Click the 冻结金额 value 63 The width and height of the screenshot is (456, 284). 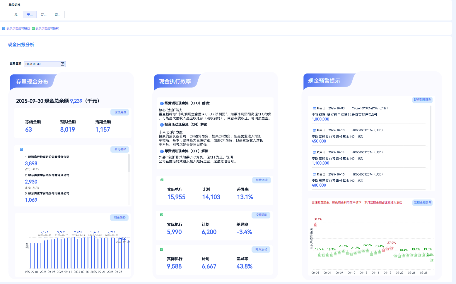(28, 130)
